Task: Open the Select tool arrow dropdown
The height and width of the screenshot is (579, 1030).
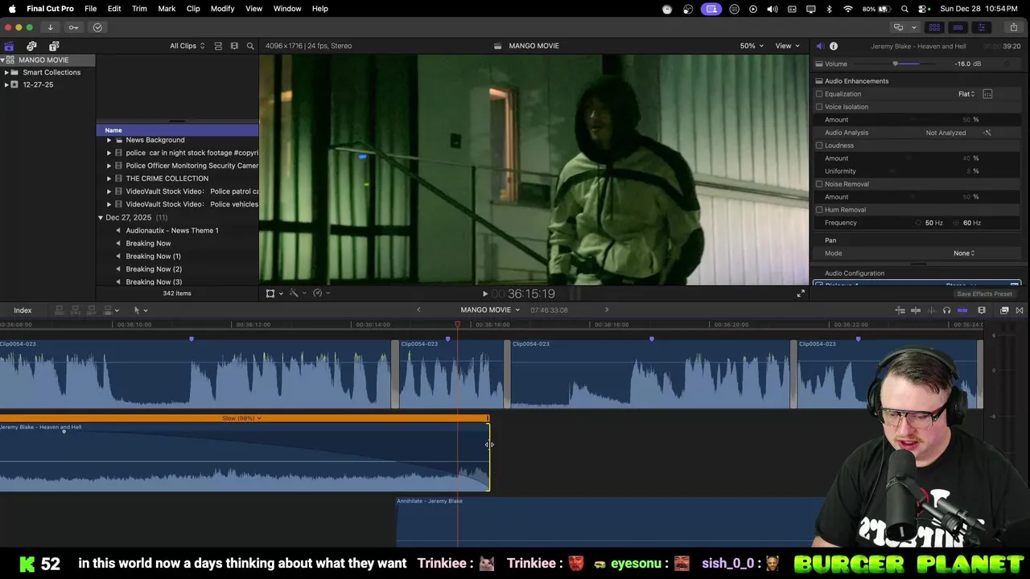Action: pos(140,310)
